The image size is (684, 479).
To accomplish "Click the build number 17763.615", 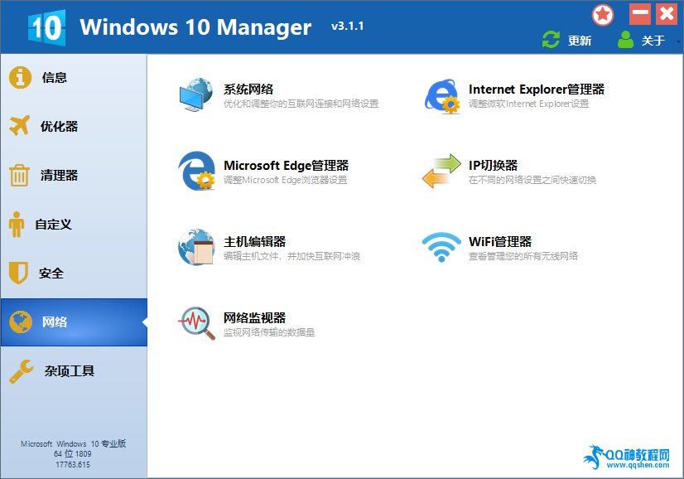I will pyautogui.click(x=73, y=465).
